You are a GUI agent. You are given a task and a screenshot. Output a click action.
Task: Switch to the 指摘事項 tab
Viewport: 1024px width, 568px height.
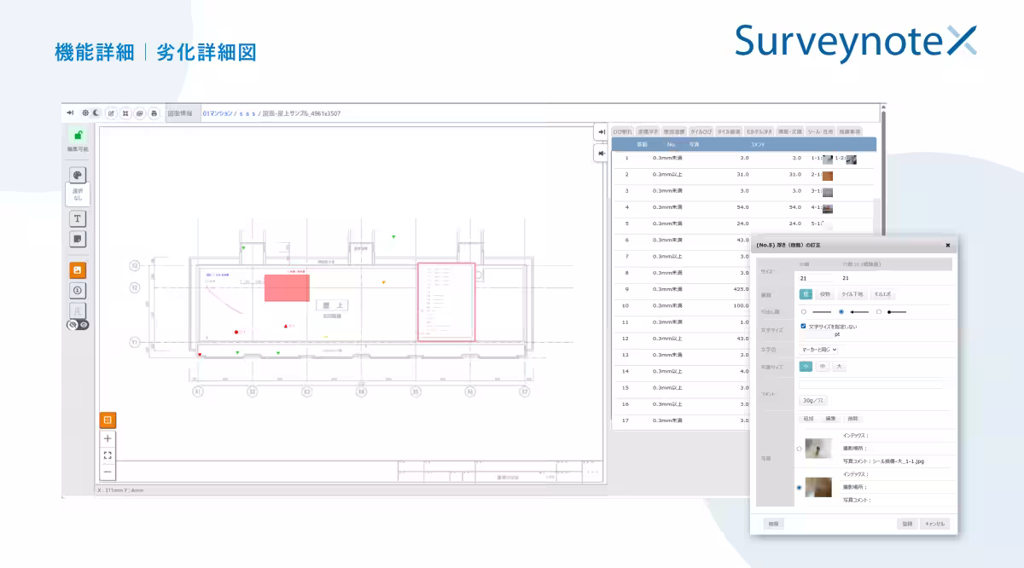tap(850, 132)
